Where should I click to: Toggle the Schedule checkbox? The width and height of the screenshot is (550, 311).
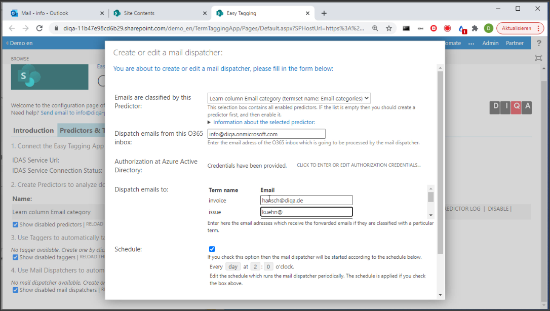tap(212, 249)
